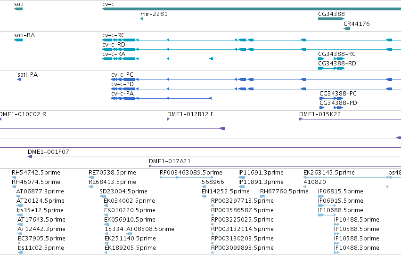
Task: Click the DME1-015K22 clone label
Action: [320, 114]
